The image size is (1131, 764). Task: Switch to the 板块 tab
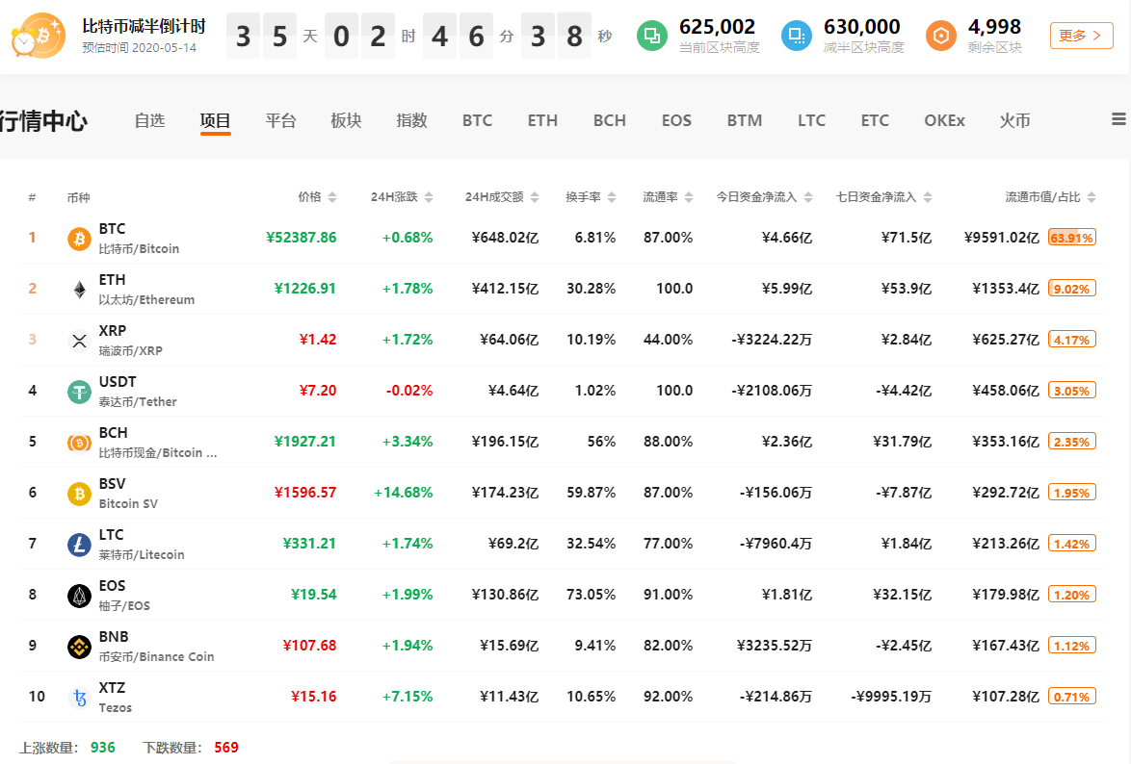coord(346,120)
